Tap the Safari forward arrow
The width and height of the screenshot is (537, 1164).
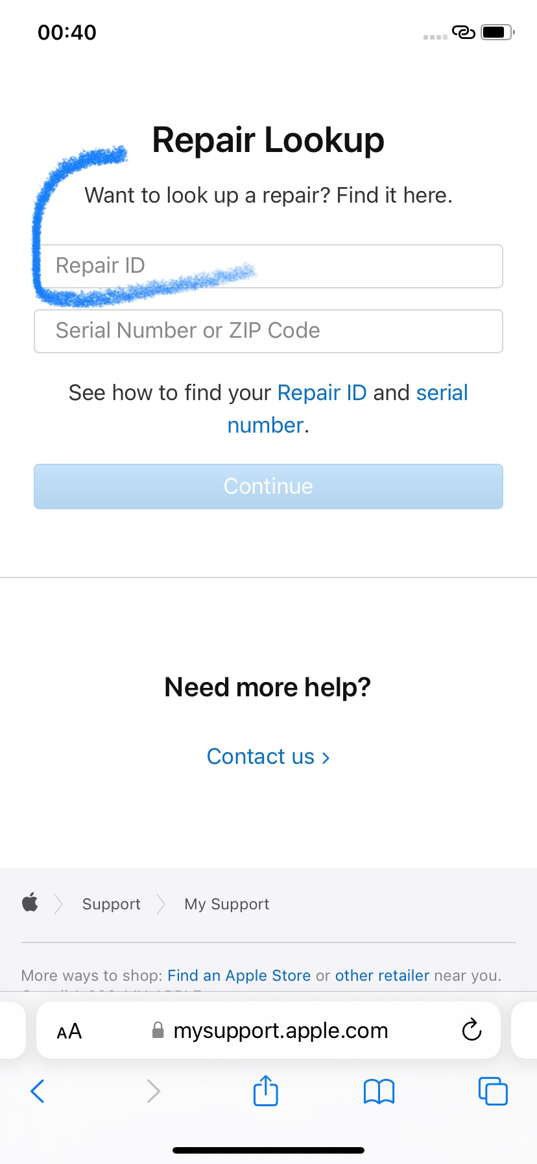pos(153,1091)
